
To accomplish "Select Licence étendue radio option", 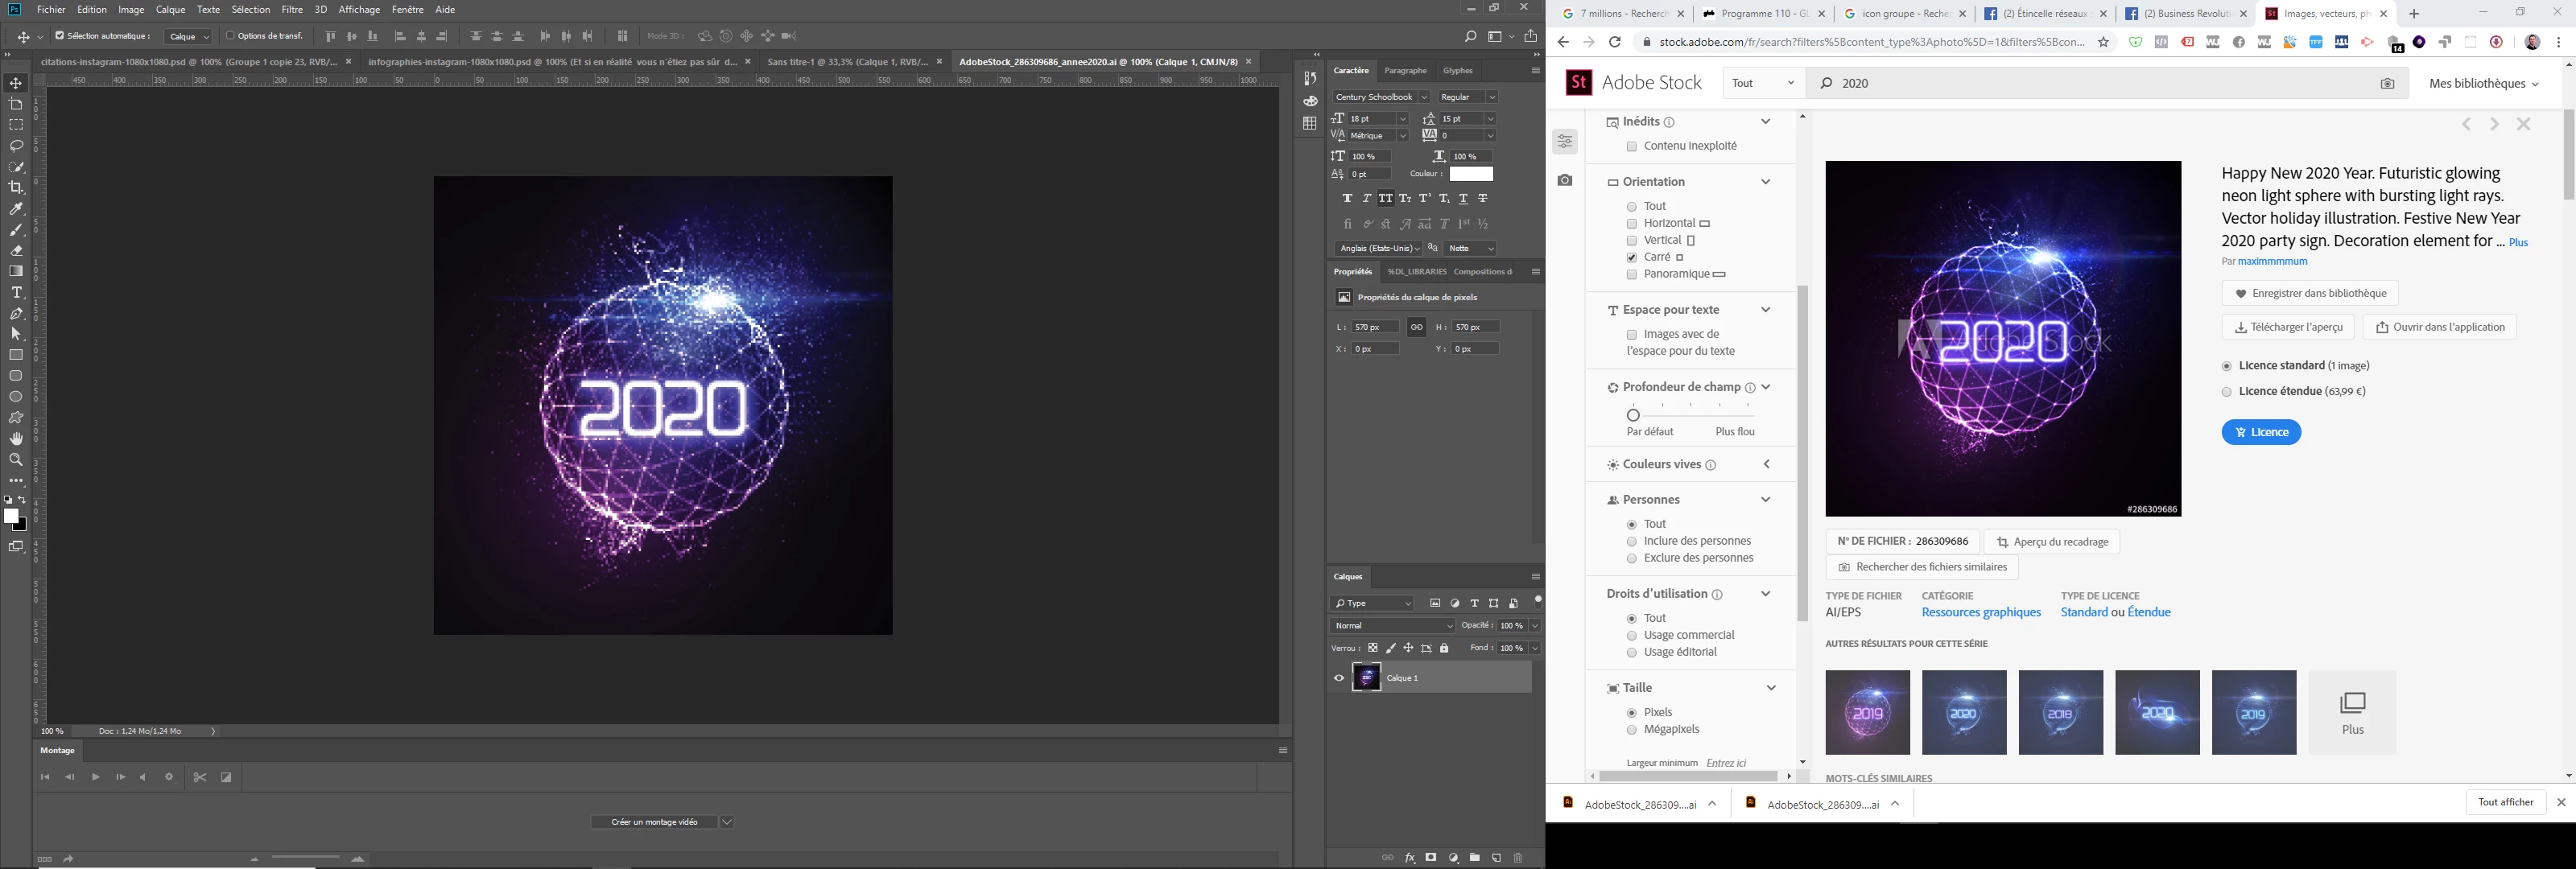I will pyautogui.click(x=2226, y=392).
